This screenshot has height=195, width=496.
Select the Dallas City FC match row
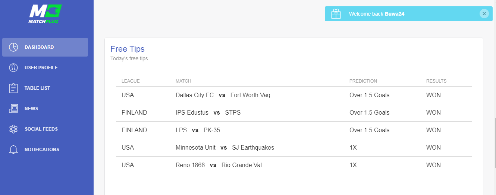294,95
